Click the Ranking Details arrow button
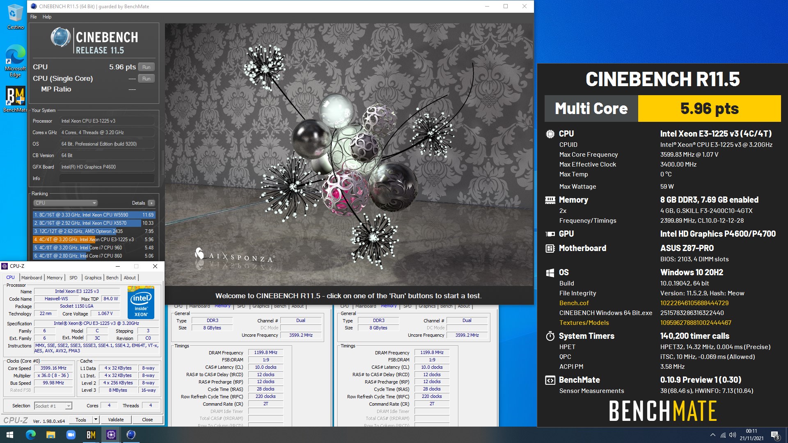 coord(151,203)
